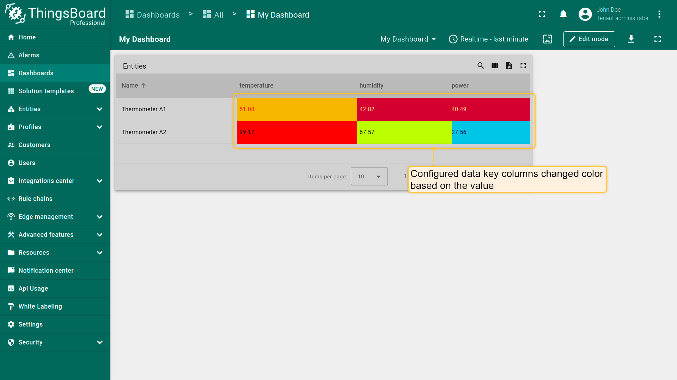Screen dimensions: 677x380
Task: Open the widget search icon
Action: (480, 66)
